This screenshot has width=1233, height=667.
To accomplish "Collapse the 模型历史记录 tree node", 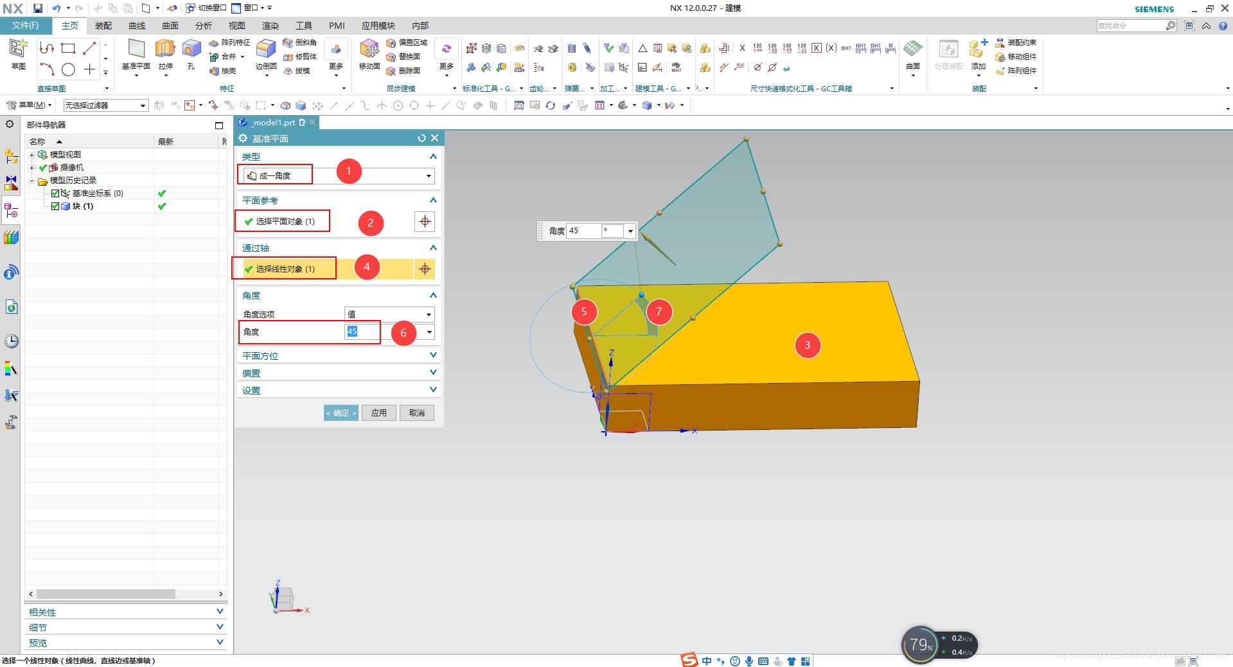I will pyautogui.click(x=31, y=181).
